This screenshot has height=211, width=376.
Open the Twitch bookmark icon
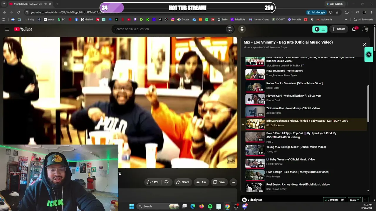[135, 20]
